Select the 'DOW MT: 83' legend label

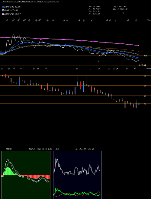click(x=11, y=10)
